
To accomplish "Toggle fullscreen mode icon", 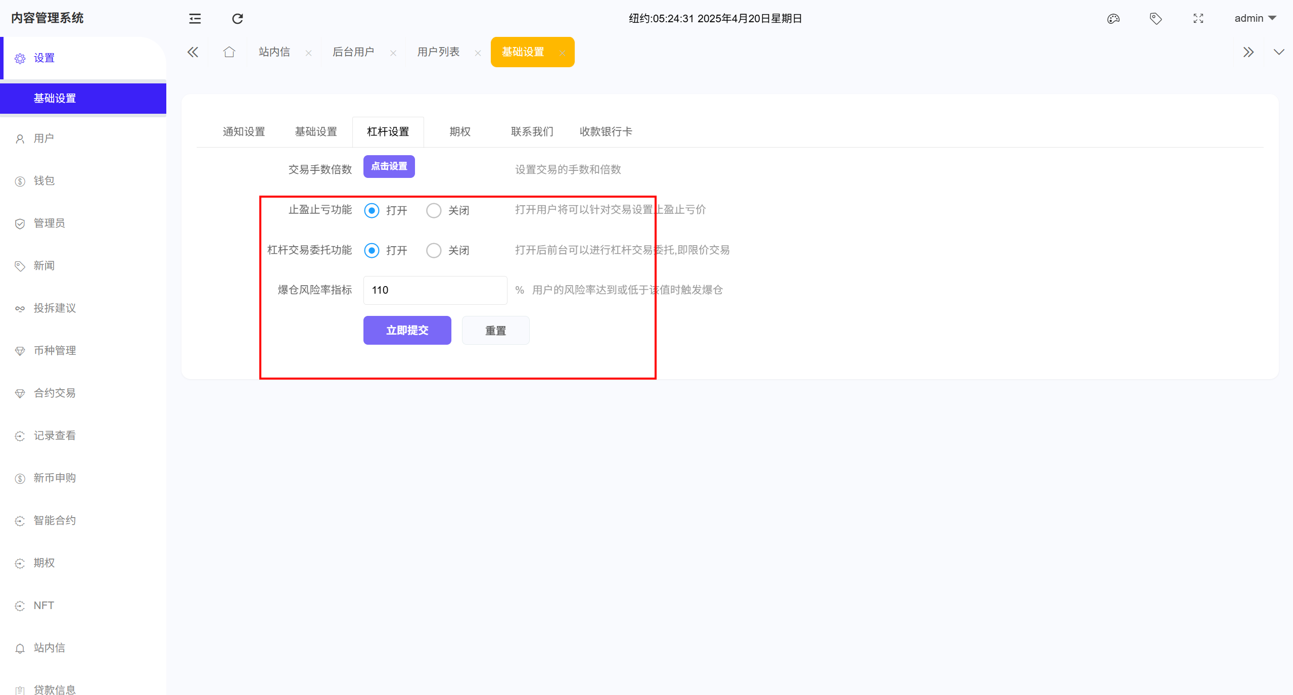I will 1198,19.
